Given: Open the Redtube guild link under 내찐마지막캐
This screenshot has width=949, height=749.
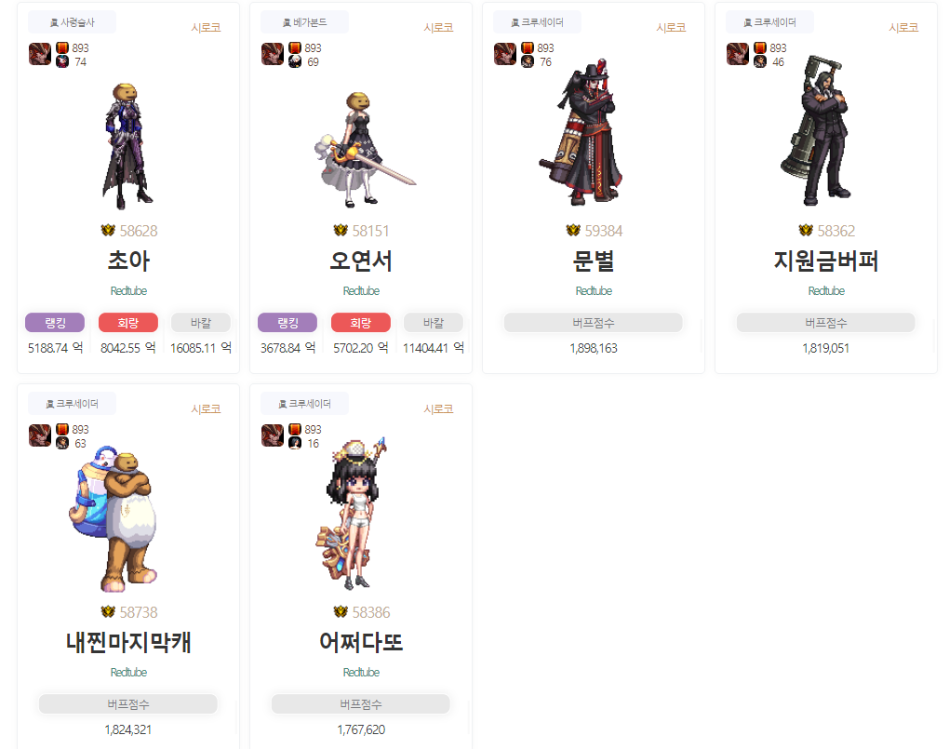Looking at the screenshot, I should click(x=128, y=673).
